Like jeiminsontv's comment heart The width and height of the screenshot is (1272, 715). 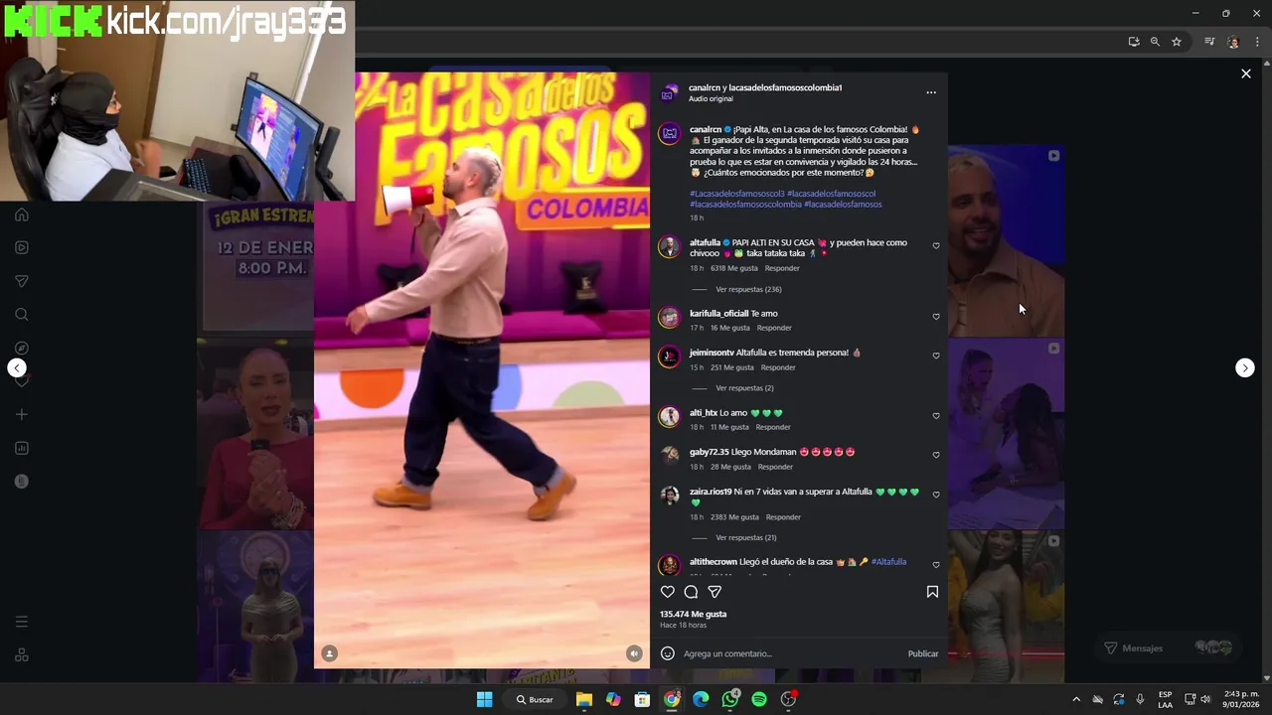936,356
